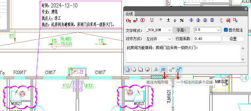Open the 对齐方式 左对齐 dropdown
251x111 pixels.
coord(158,39)
